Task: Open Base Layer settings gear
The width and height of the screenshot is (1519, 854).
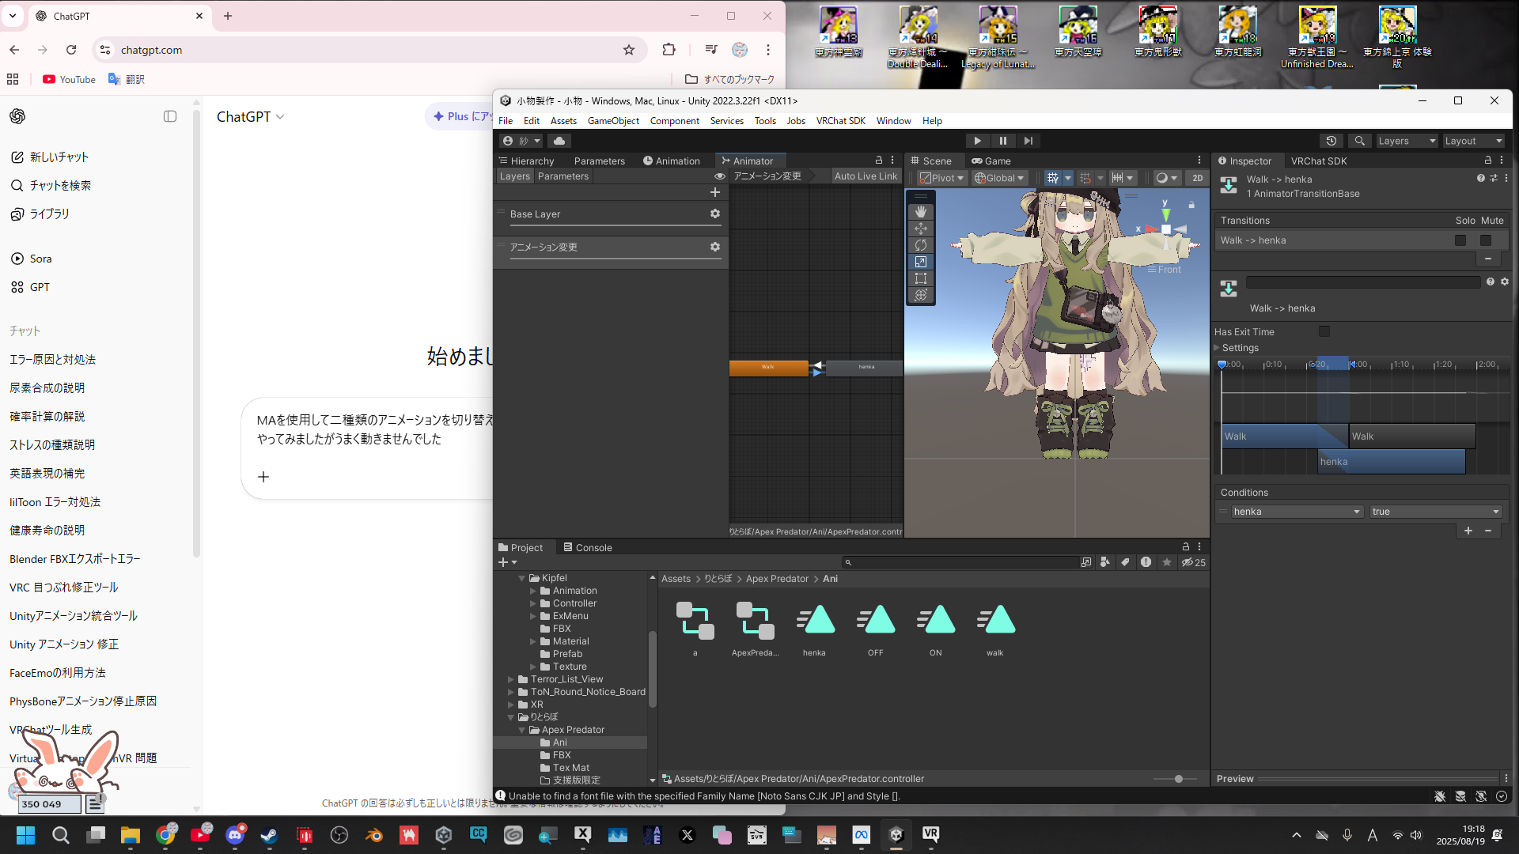Action: (x=715, y=213)
